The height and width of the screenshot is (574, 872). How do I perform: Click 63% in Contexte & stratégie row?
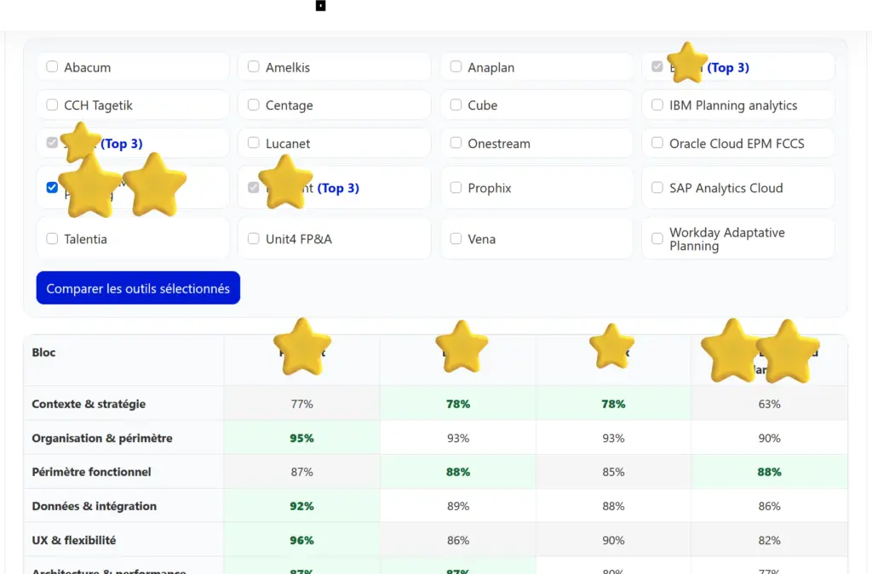770,404
